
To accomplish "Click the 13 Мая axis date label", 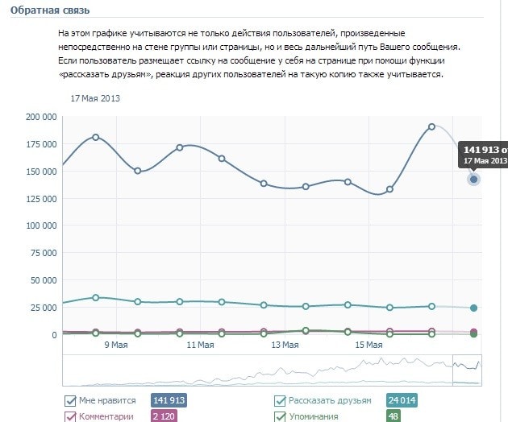I will pos(285,345).
